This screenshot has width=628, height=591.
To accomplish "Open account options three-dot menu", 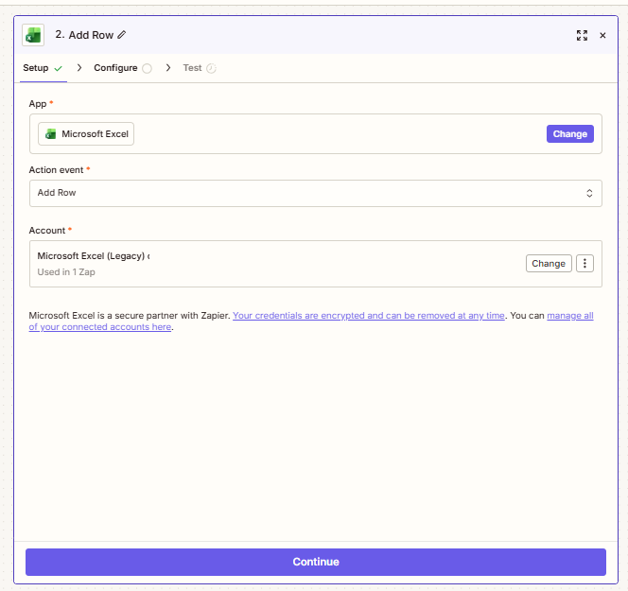I will click(x=584, y=264).
